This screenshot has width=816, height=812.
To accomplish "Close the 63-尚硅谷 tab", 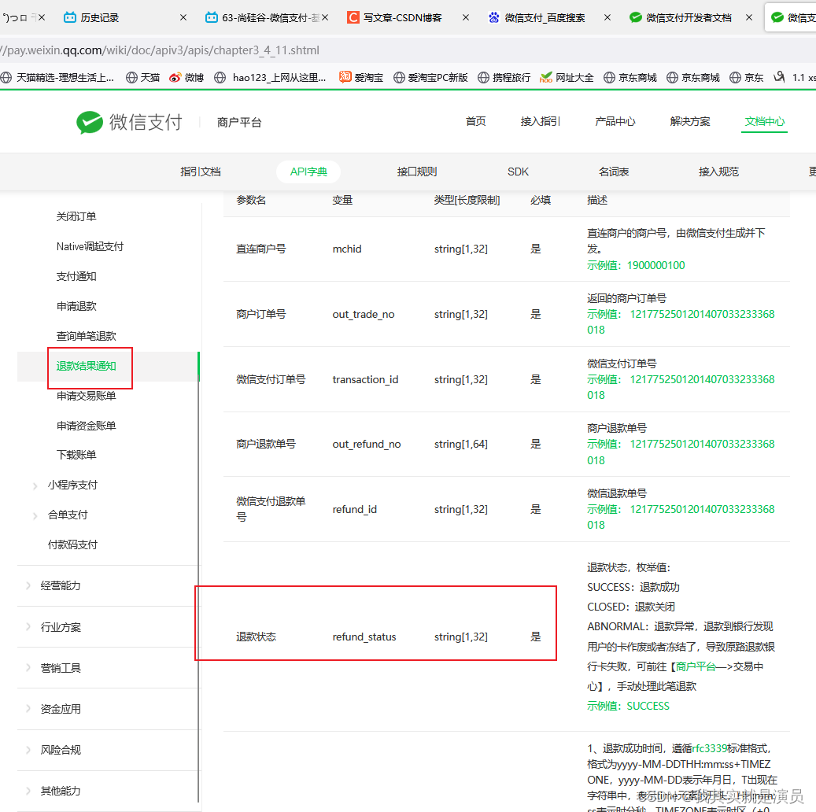I will click(325, 17).
